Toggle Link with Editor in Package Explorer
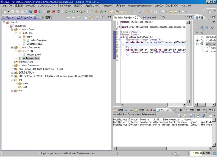Viewport: 217px width, 157px height. (x=91, y=18)
